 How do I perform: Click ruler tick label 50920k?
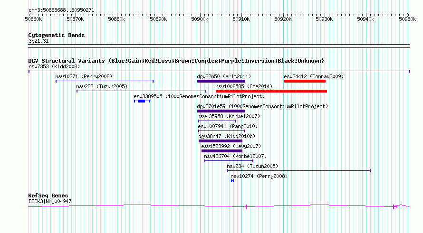click(x=283, y=19)
